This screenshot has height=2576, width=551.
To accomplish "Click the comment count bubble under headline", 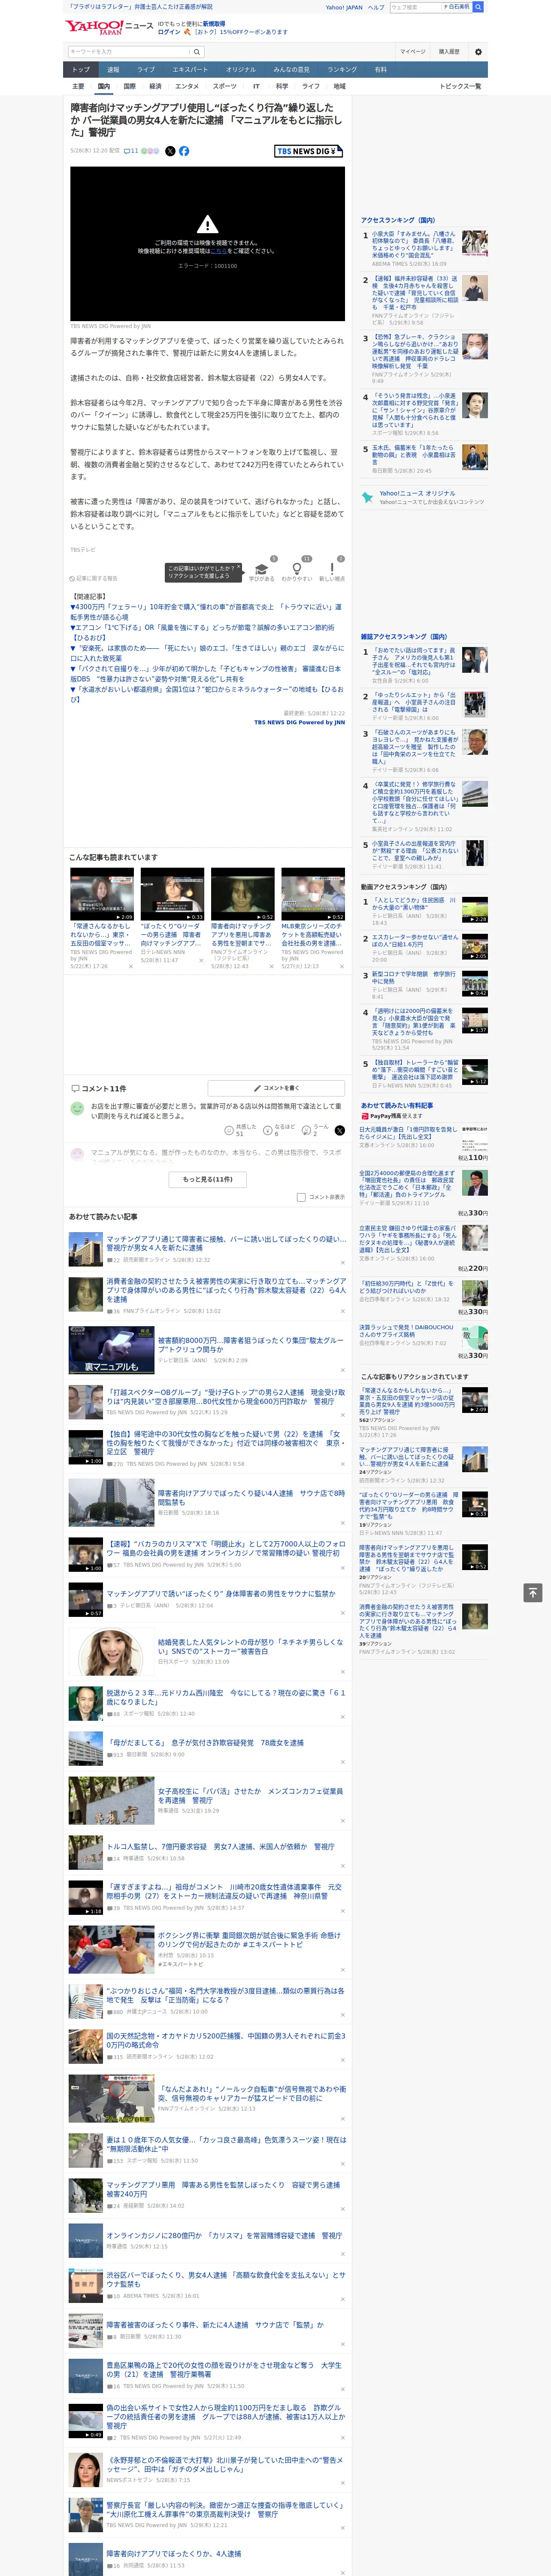I will coord(131,151).
